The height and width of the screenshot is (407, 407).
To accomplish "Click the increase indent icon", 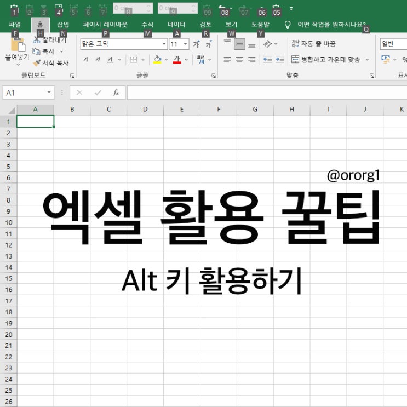I will pos(279,60).
